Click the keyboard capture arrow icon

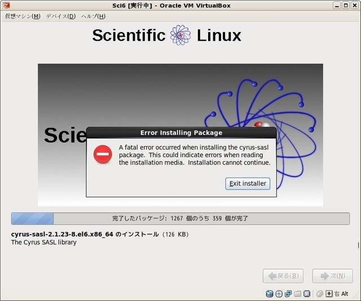coord(329,294)
